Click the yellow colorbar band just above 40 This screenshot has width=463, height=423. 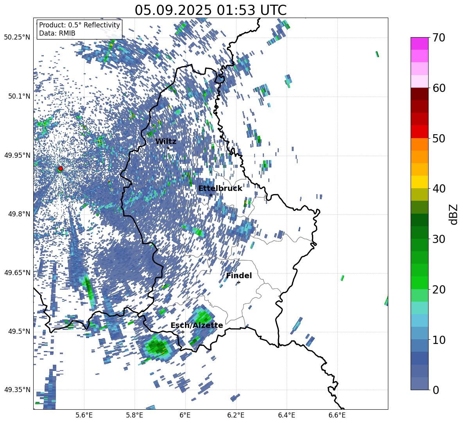419,182
